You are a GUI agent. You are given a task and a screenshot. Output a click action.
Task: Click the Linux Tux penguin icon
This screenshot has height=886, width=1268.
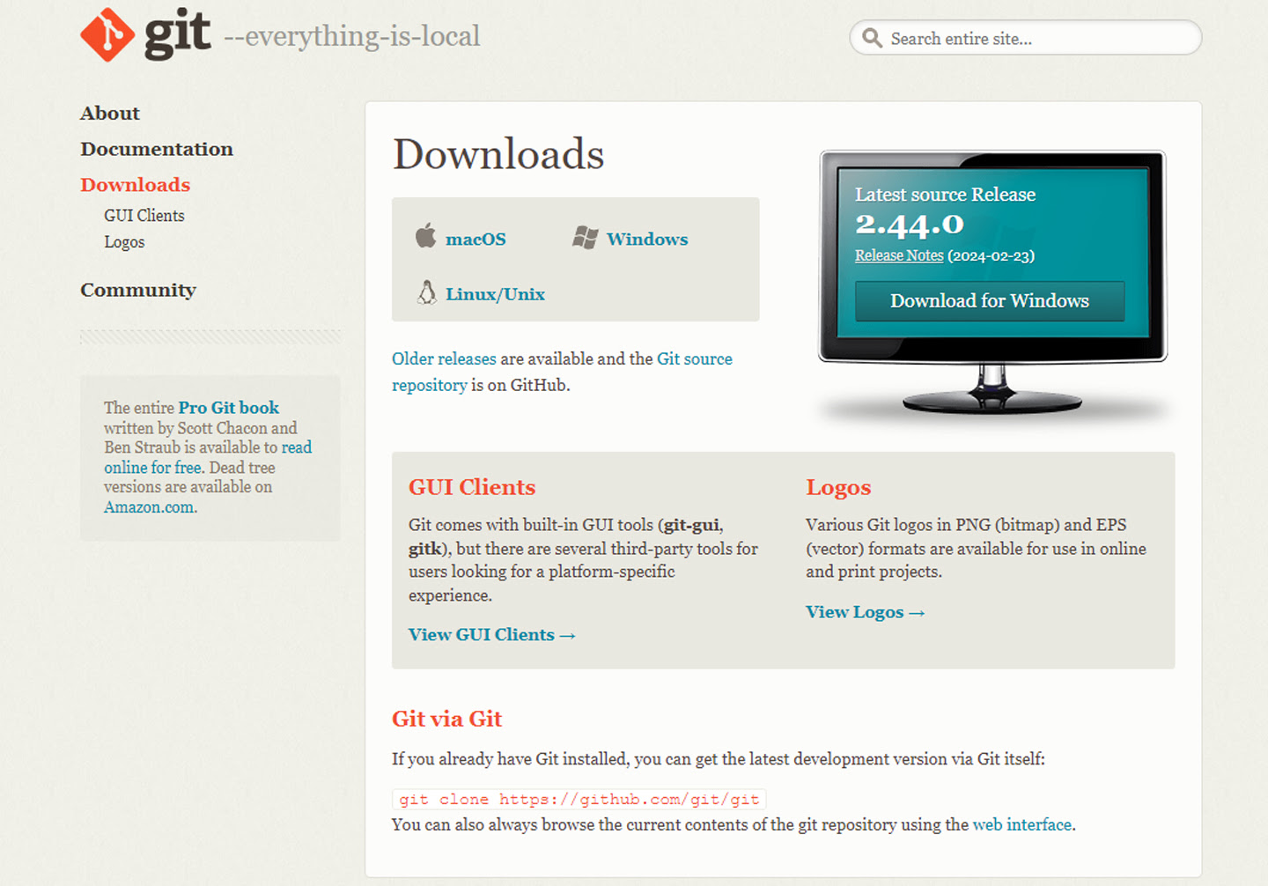tap(427, 292)
